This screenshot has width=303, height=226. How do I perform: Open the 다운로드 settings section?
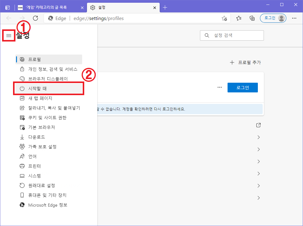49,137
